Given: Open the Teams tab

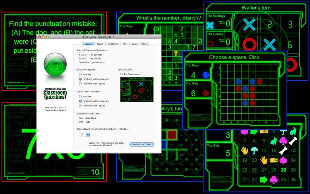Looking at the screenshot, I should click(100, 44).
